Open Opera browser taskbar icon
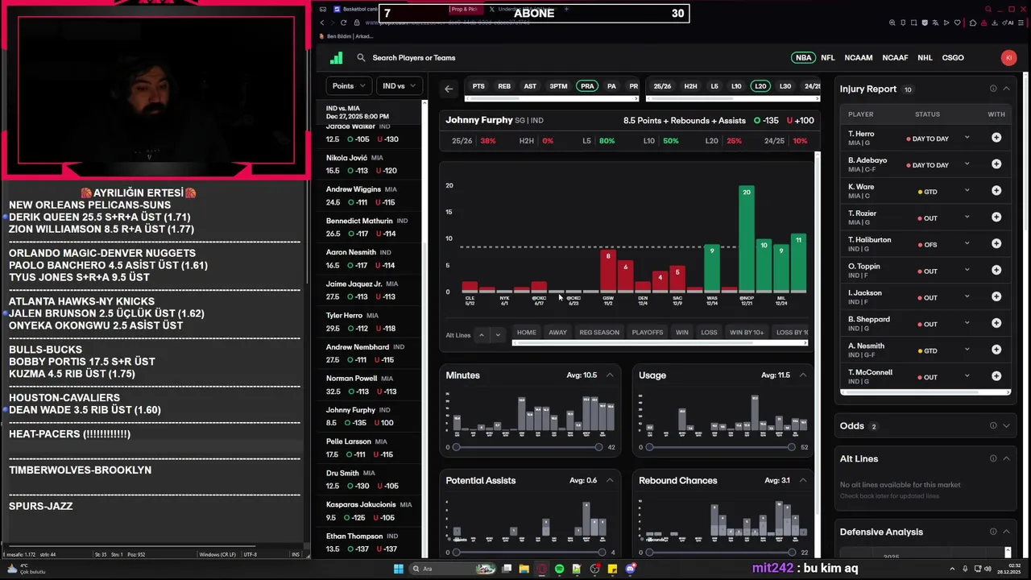The width and height of the screenshot is (1031, 580). pyautogui.click(x=541, y=569)
